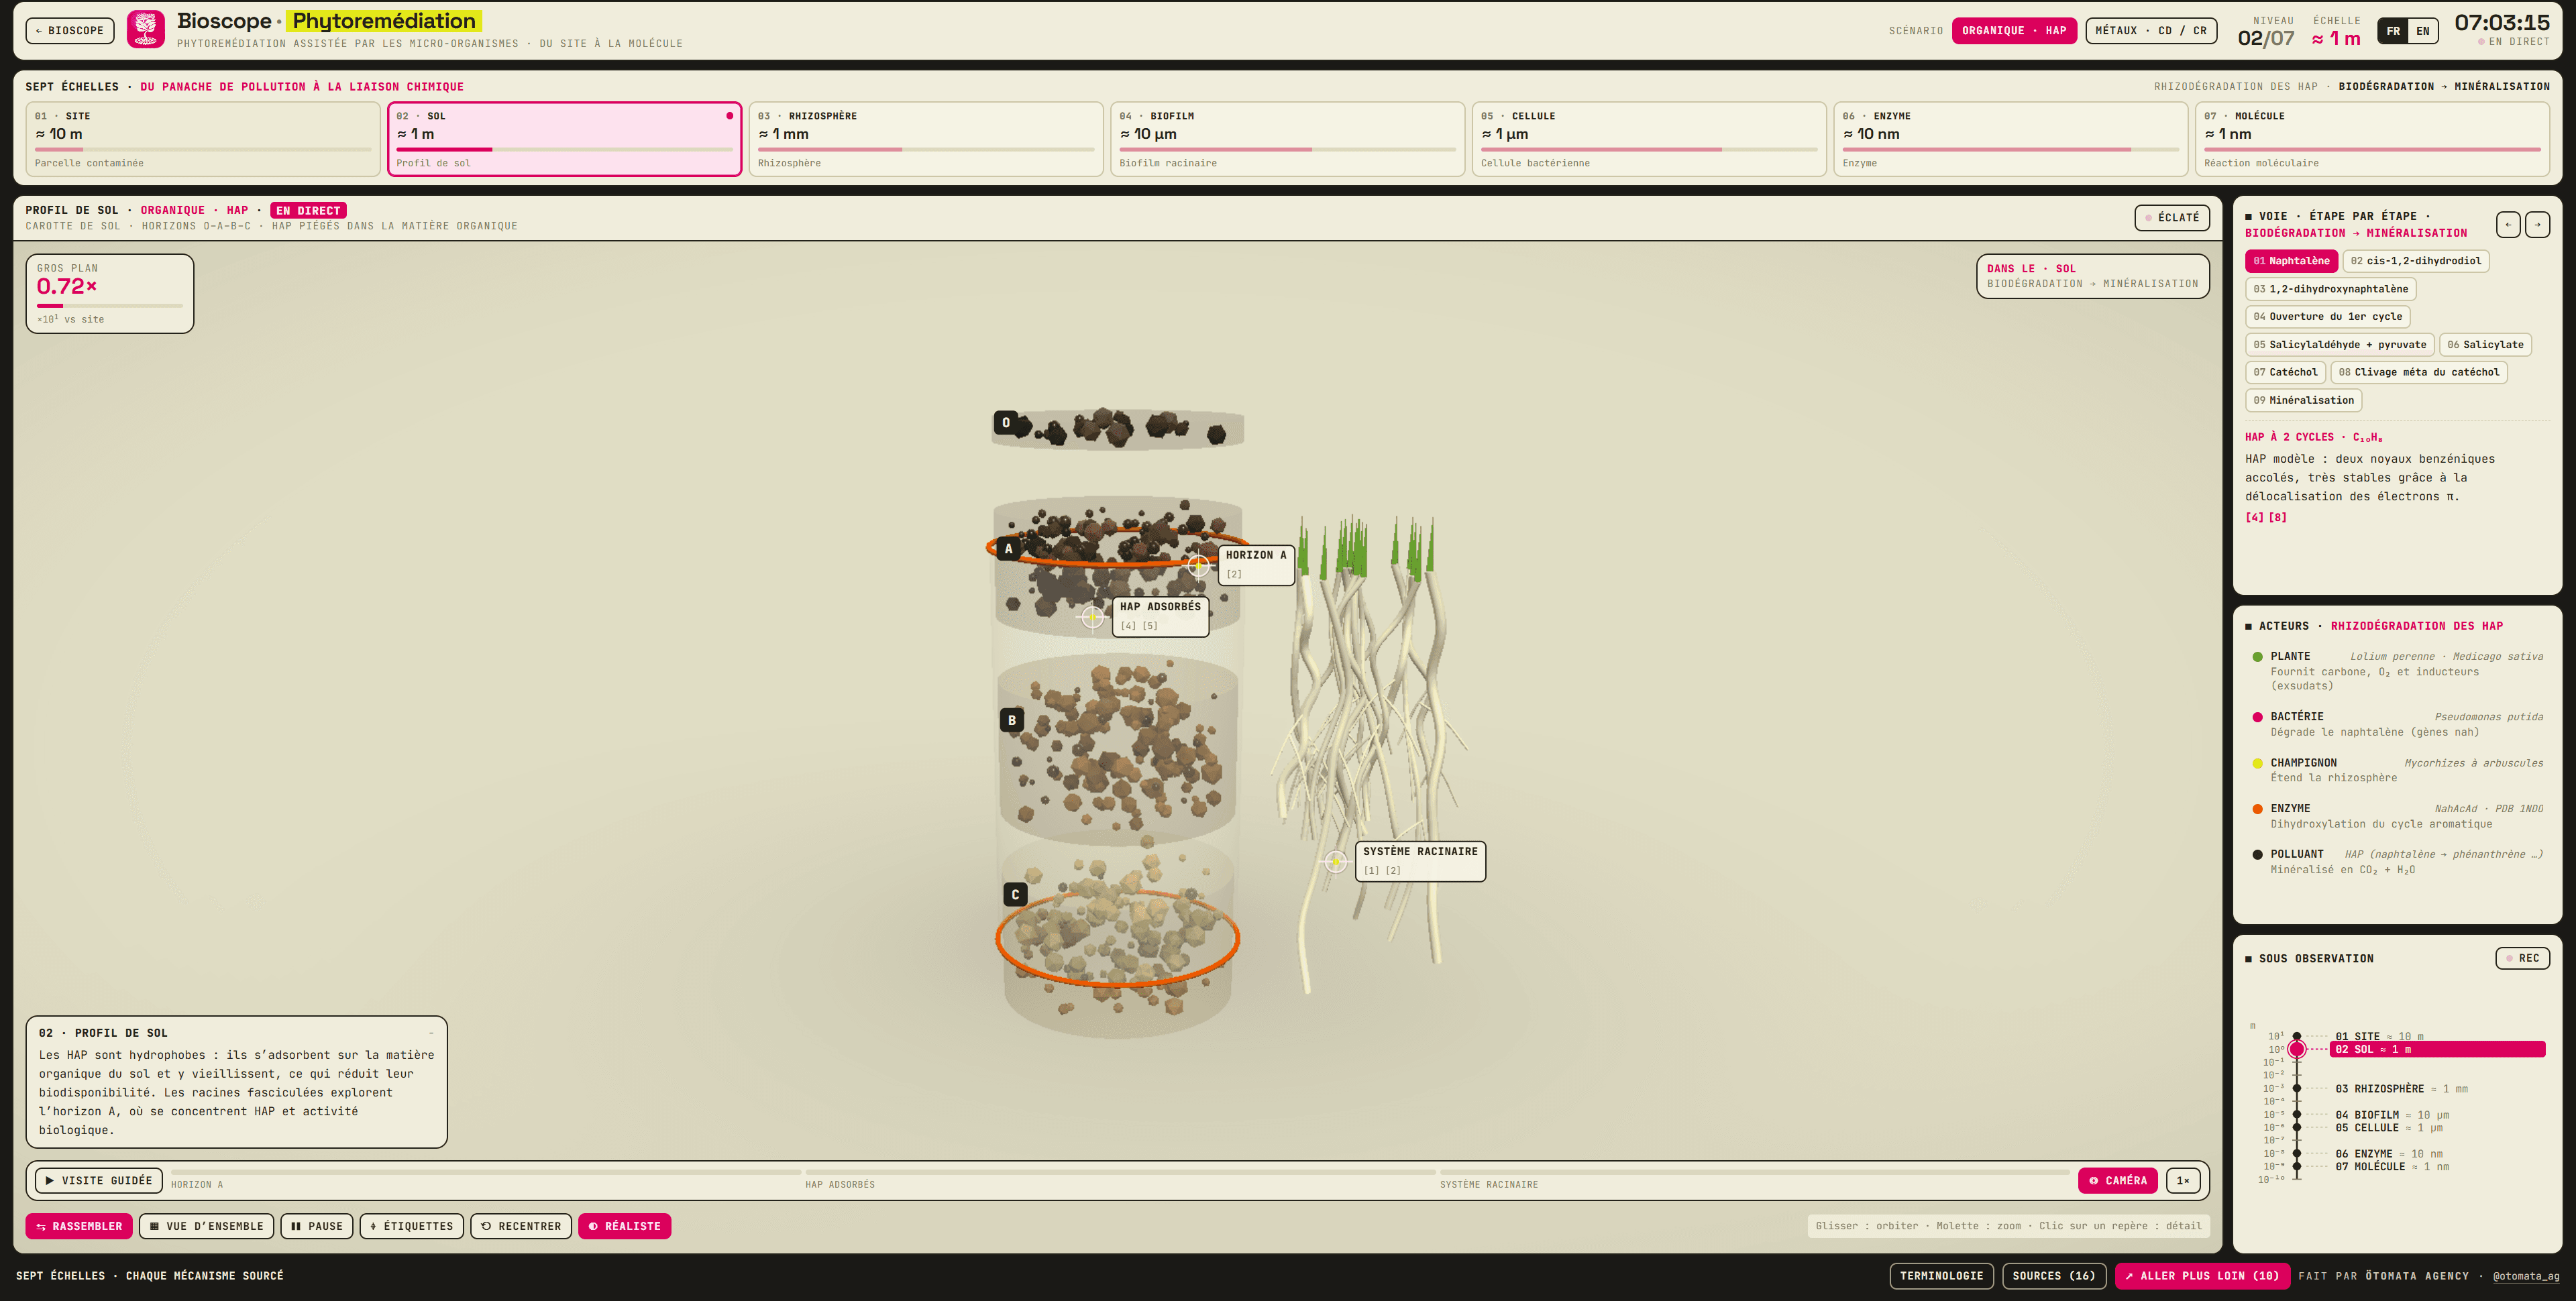Click Rassembler button

[79, 1226]
